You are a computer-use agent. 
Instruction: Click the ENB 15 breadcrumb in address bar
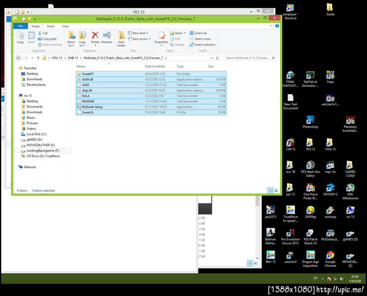pyautogui.click(x=73, y=58)
